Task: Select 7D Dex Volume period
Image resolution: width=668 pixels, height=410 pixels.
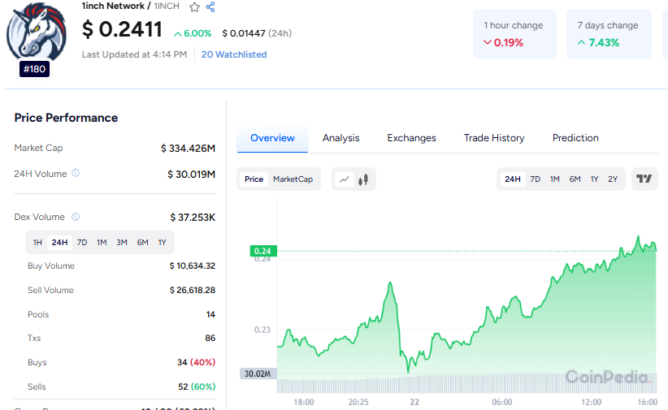Action: pos(82,242)
